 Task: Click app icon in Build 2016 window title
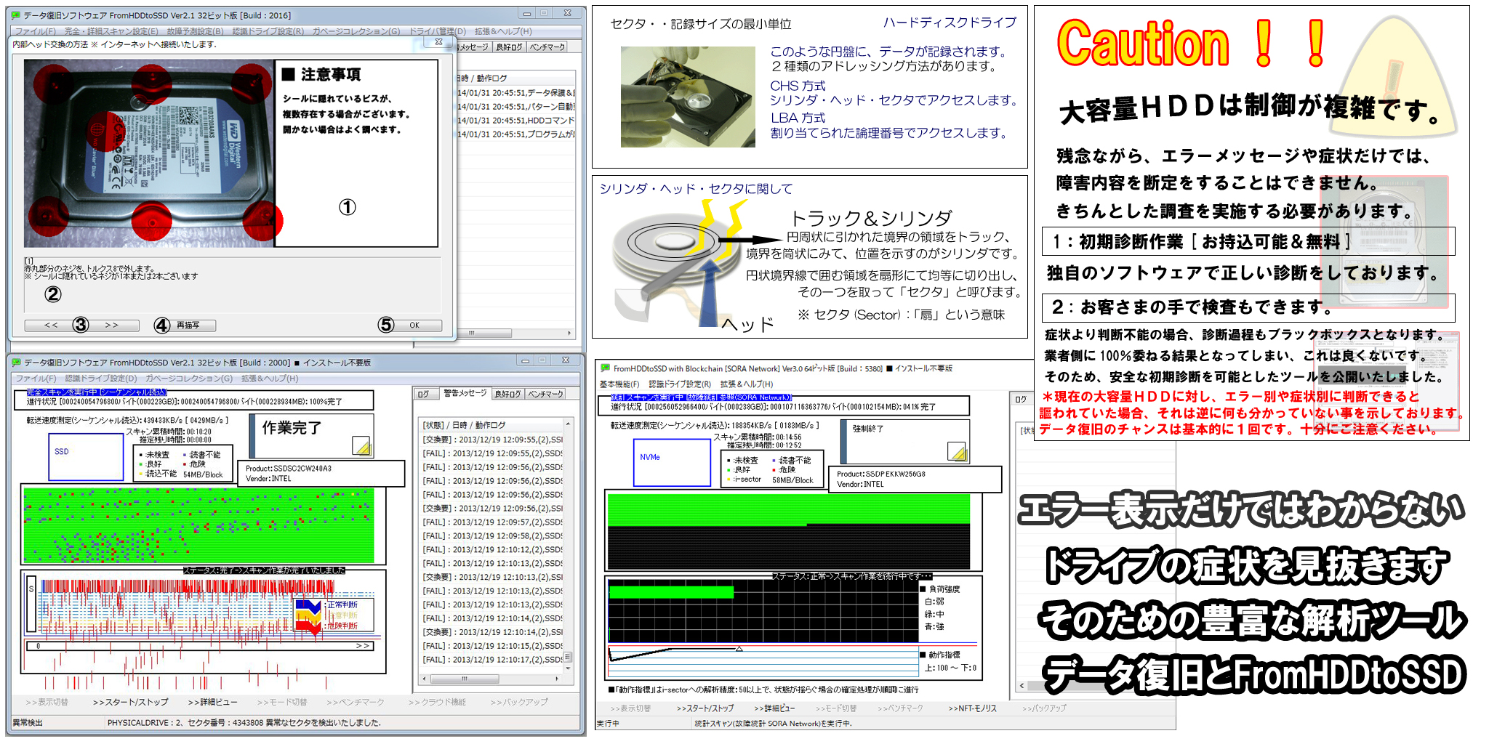[16, 15]
